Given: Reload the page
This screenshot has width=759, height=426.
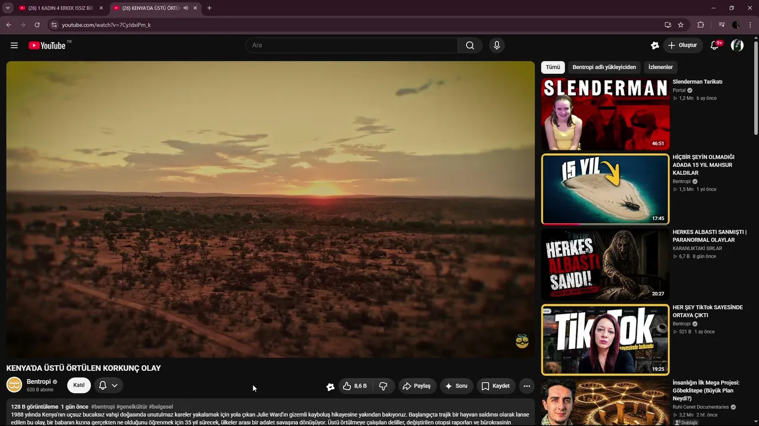Looking at the screenshot, I should (x=37, y=25).
